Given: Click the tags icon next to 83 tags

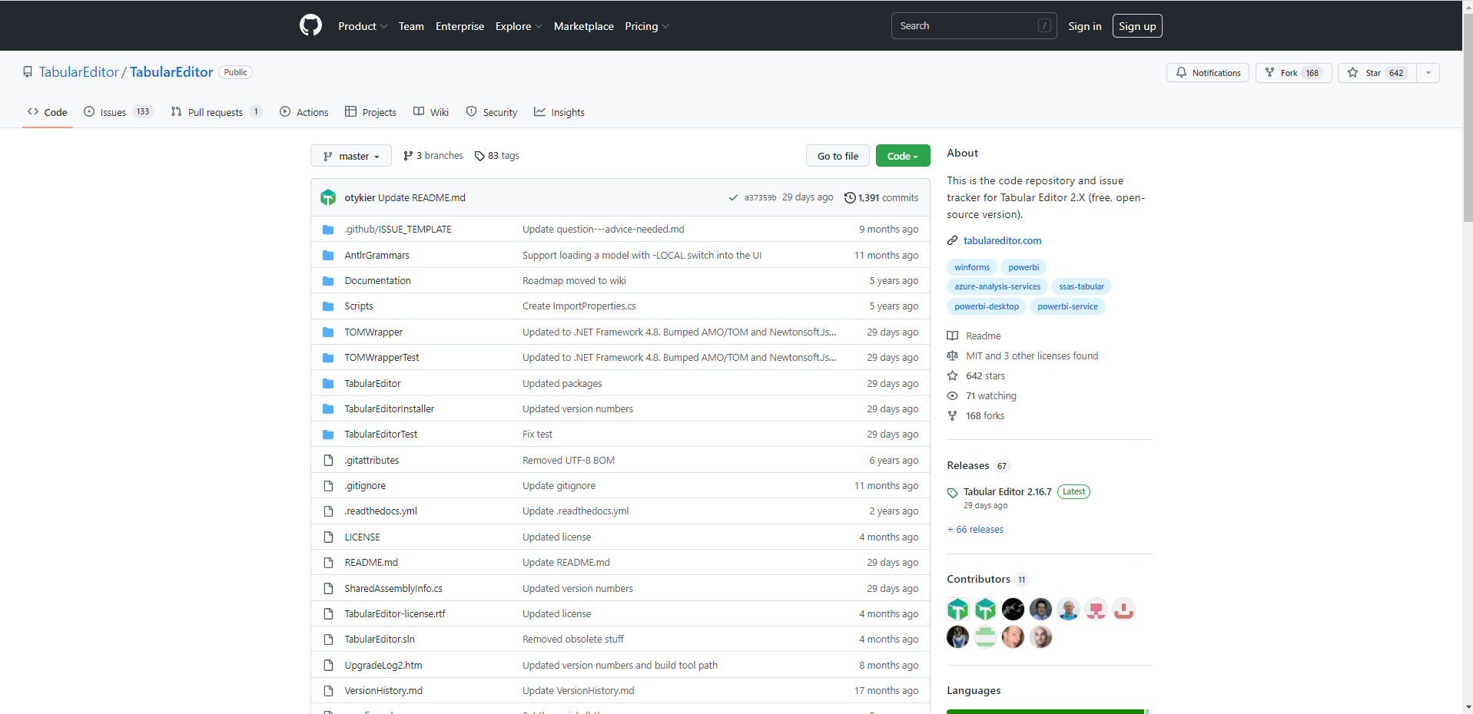Looking at the screenshot, I should click(479, 156).
